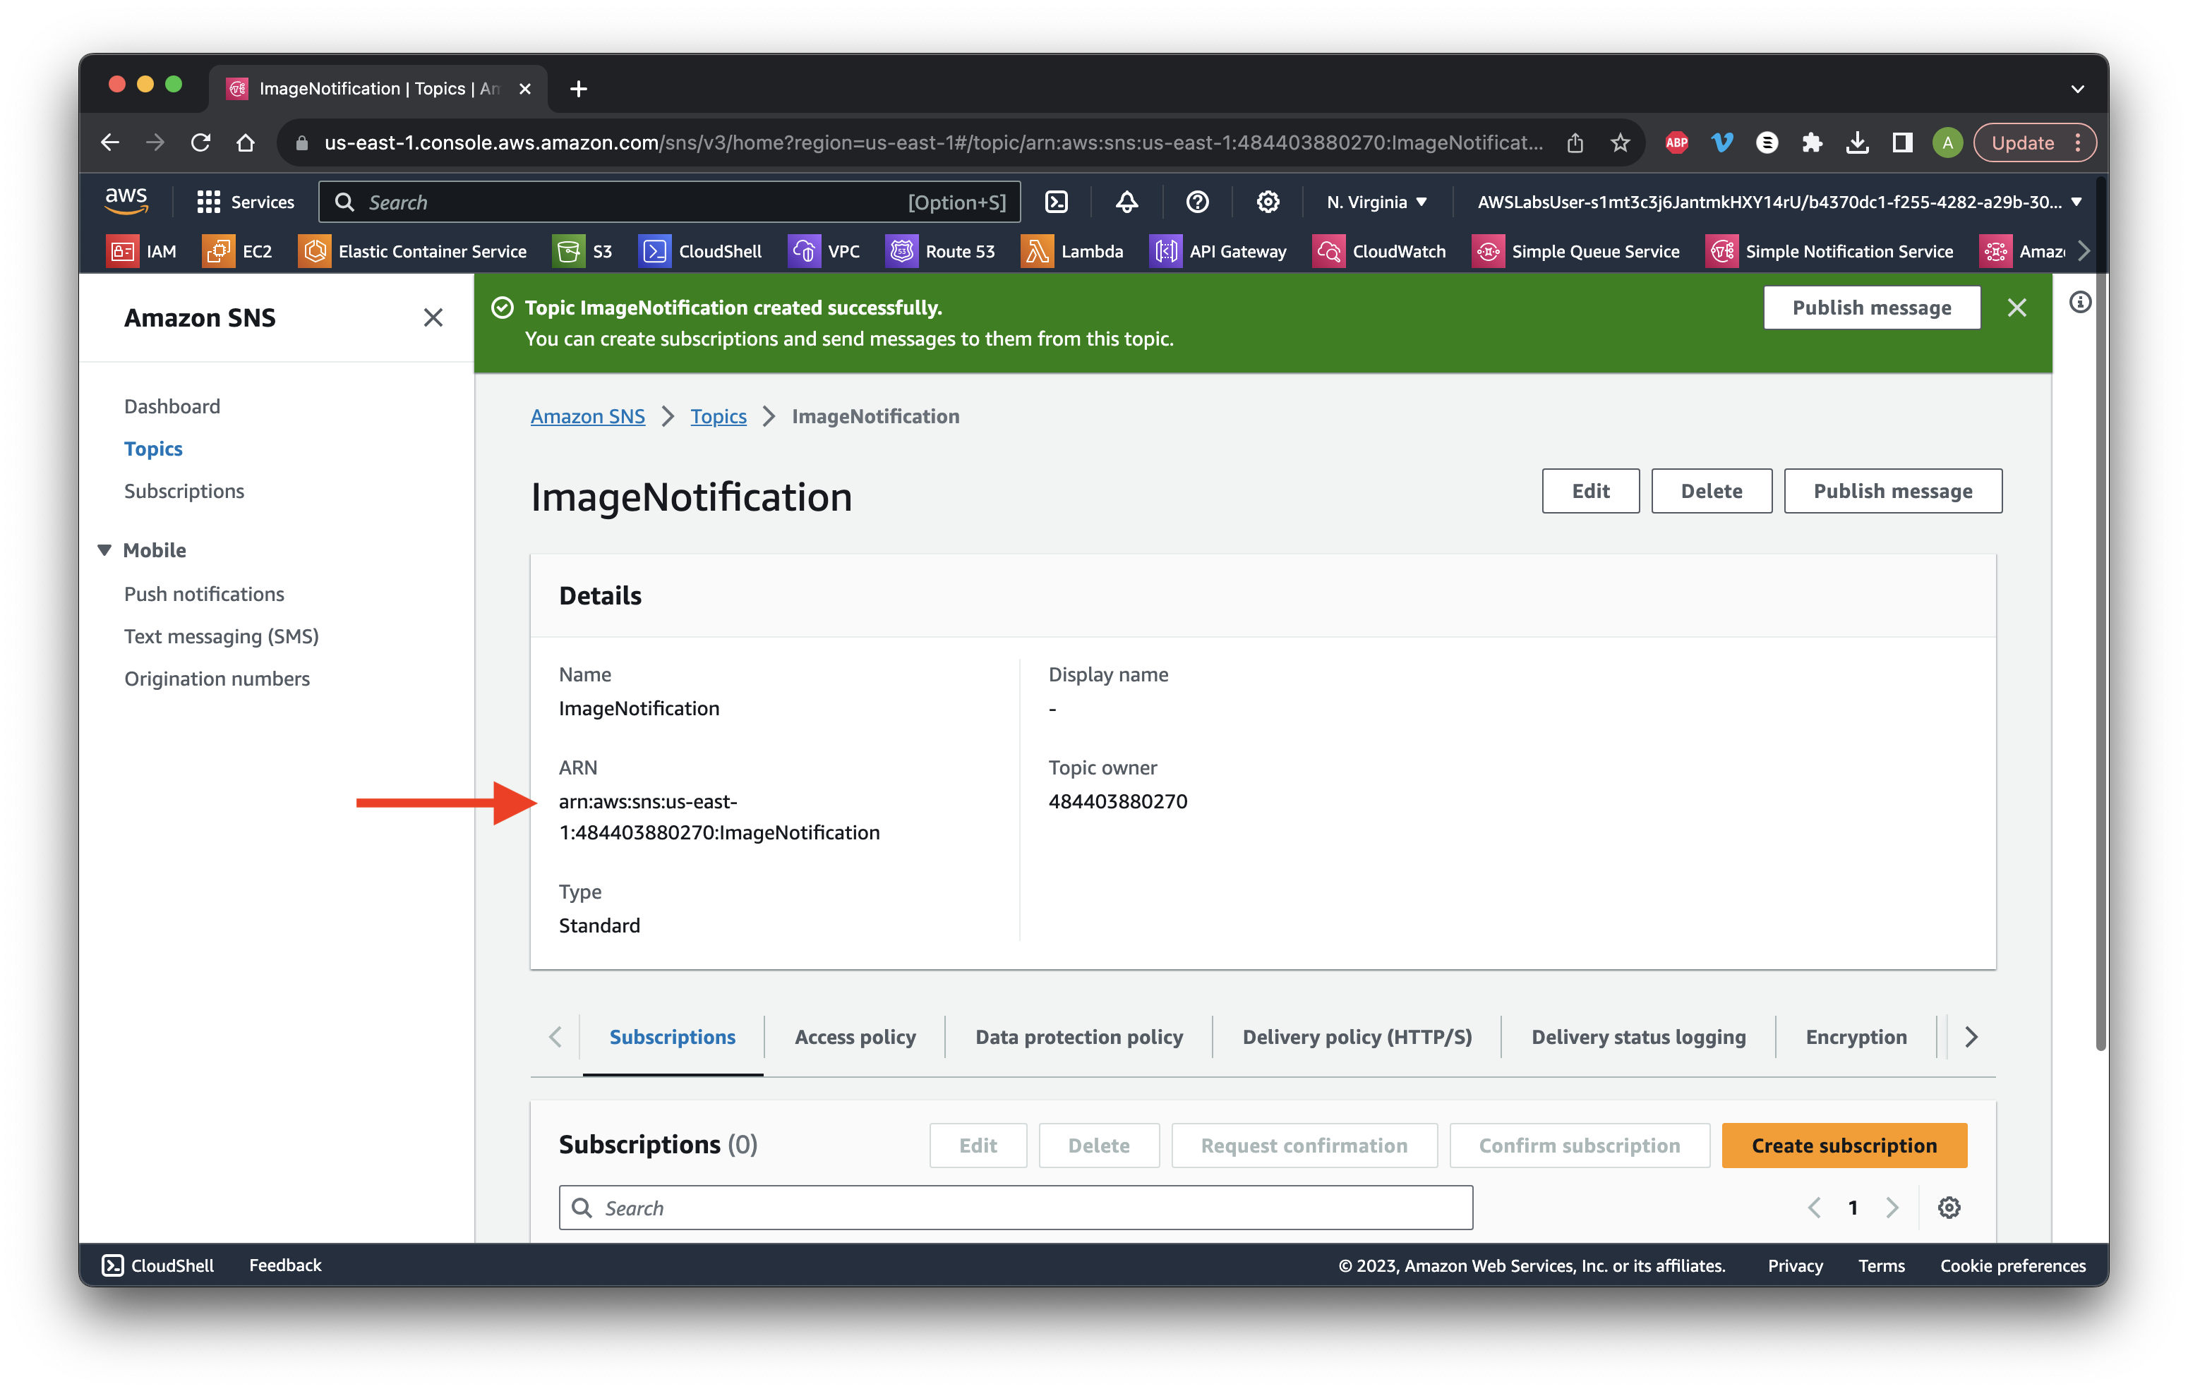Open console settings gear in header

1268,202
